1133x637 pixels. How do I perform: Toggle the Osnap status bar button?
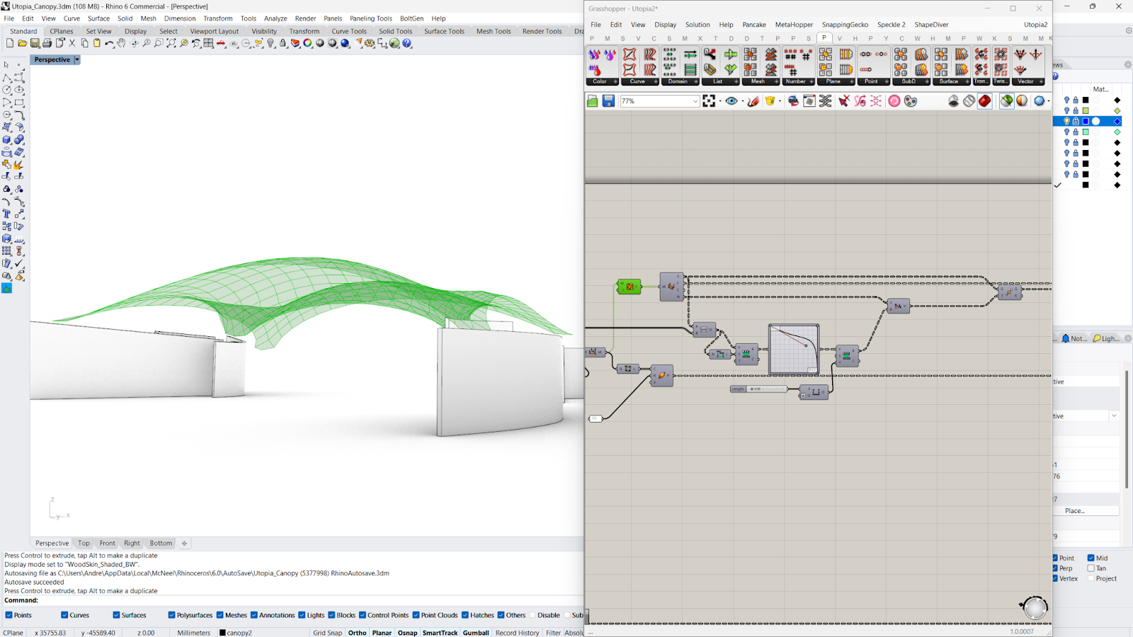pyautogui.click(x=407, y=633)
